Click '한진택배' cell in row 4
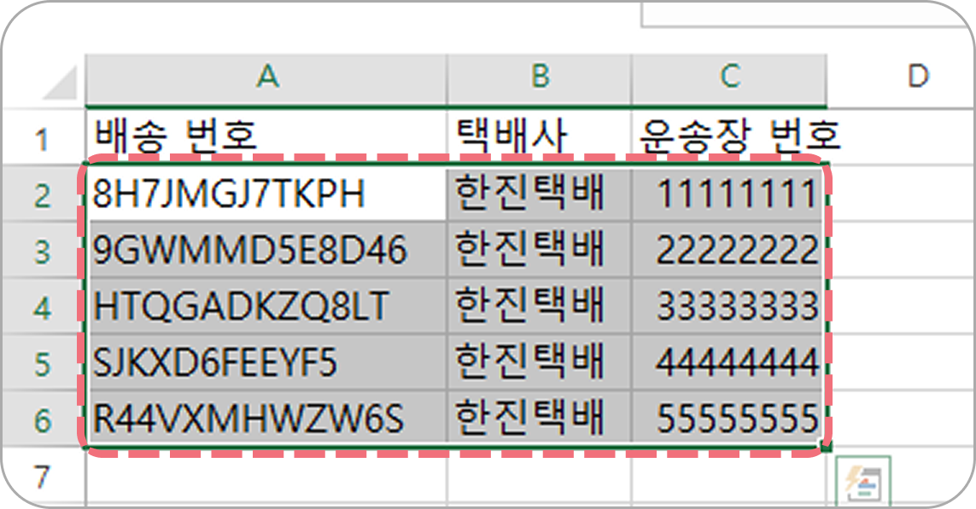This screenshot has height=509, width=976. pos(539,305)
